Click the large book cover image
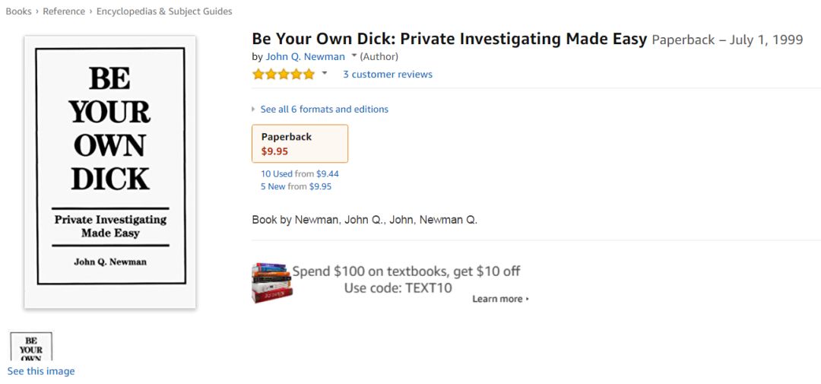This screenshot has height=384, width=821. pos(110,172)
